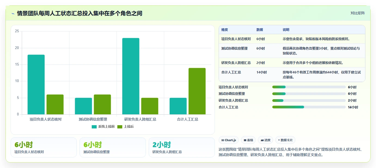Viewport: 376px width, 168px height.
Task: Click the 维度 table column header
Action: pos(225,30)
